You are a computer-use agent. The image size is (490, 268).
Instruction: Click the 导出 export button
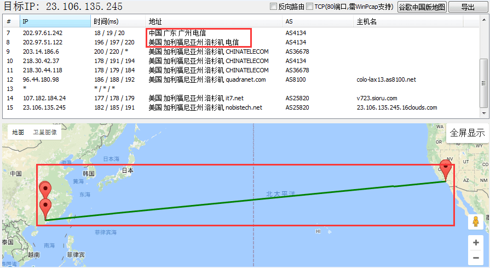pyautogui.click(x=468, y=7)
